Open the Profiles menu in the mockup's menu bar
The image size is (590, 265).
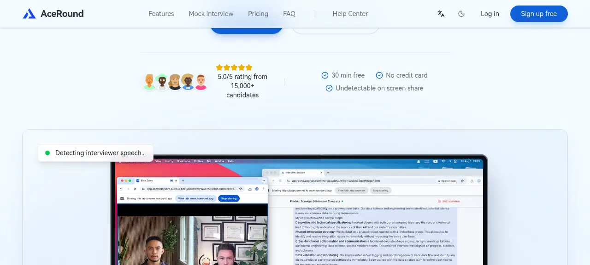tap(198, 161)
